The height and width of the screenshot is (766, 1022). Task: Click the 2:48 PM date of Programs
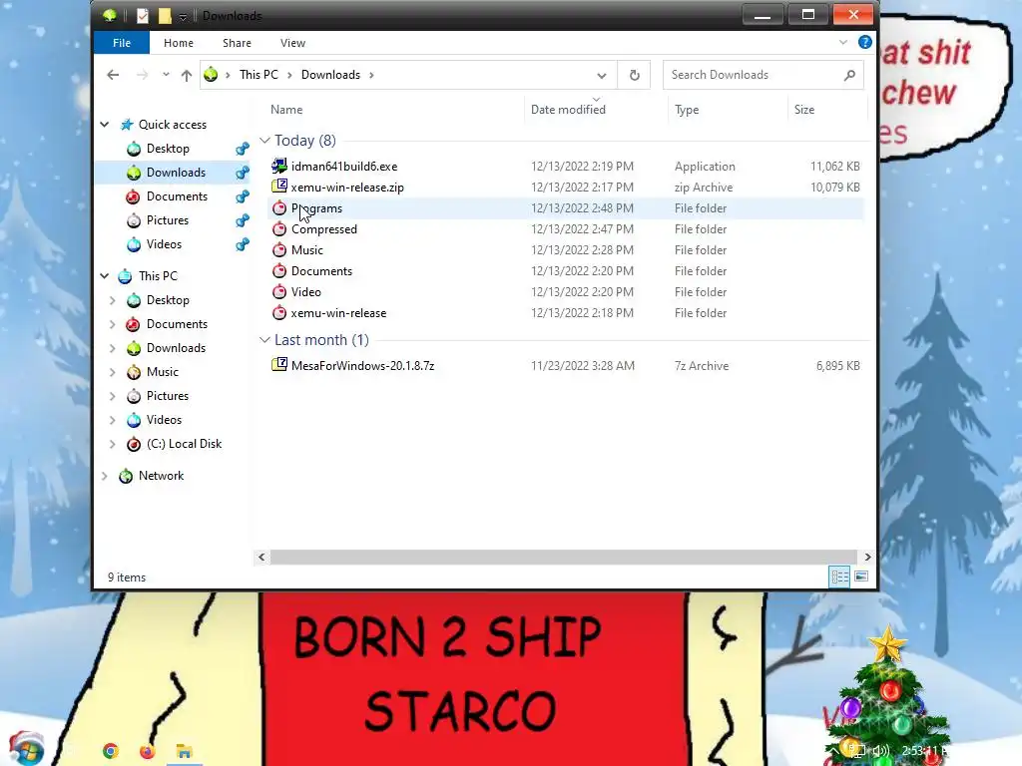click(x=582, y=207)
